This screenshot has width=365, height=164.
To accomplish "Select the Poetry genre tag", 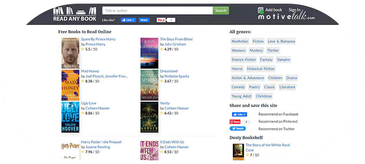I will coord(255,87).
